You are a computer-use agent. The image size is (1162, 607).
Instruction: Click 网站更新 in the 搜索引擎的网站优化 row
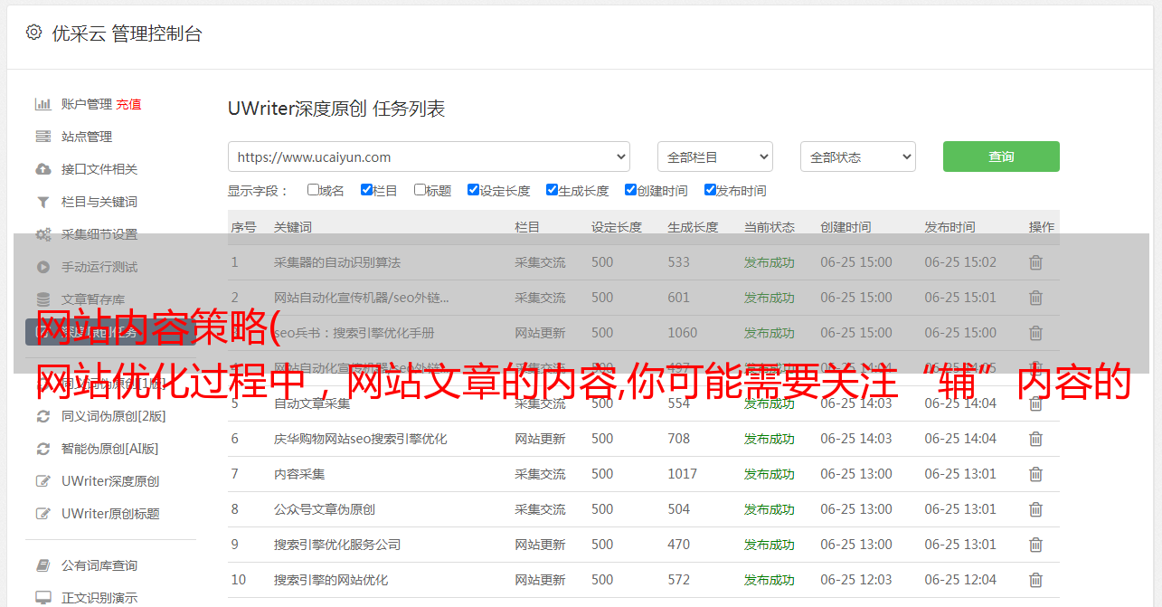coord(541,580)
